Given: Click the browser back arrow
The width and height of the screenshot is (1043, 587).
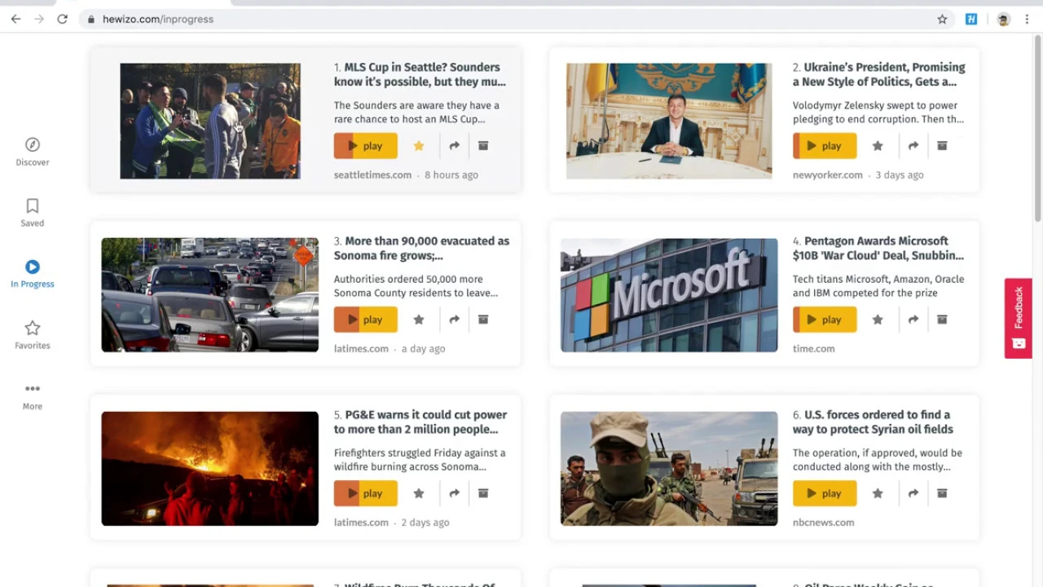Looking at the screenshot, I should coord(15,19).
